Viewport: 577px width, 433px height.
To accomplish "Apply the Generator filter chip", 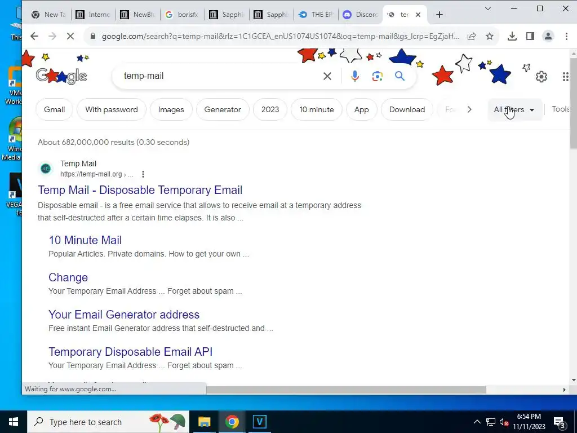I will [223, 110].
